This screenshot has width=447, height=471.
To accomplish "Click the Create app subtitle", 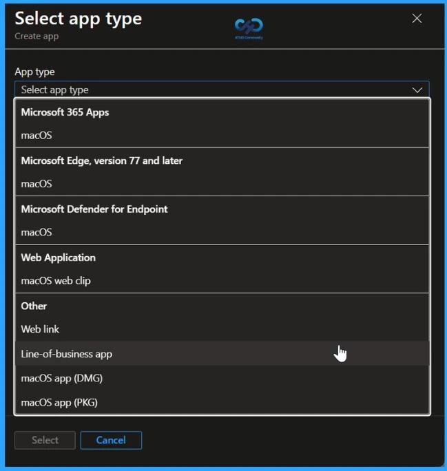I will (x=37, y=36).
